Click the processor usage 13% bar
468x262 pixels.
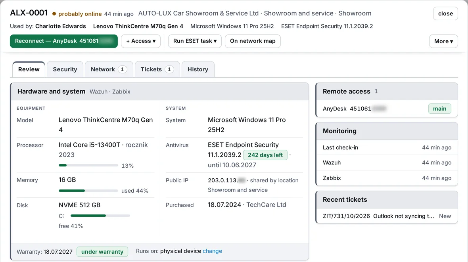point(88,165)
